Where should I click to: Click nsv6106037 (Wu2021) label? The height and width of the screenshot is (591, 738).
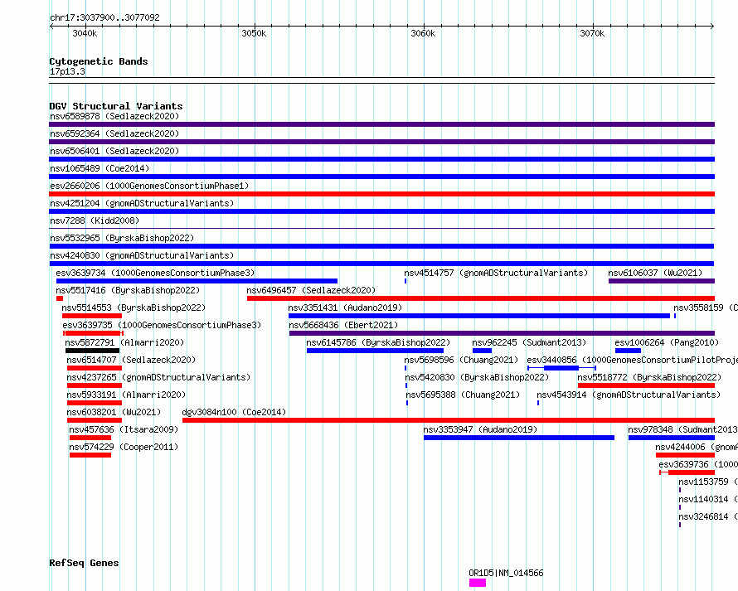[655, 273]
